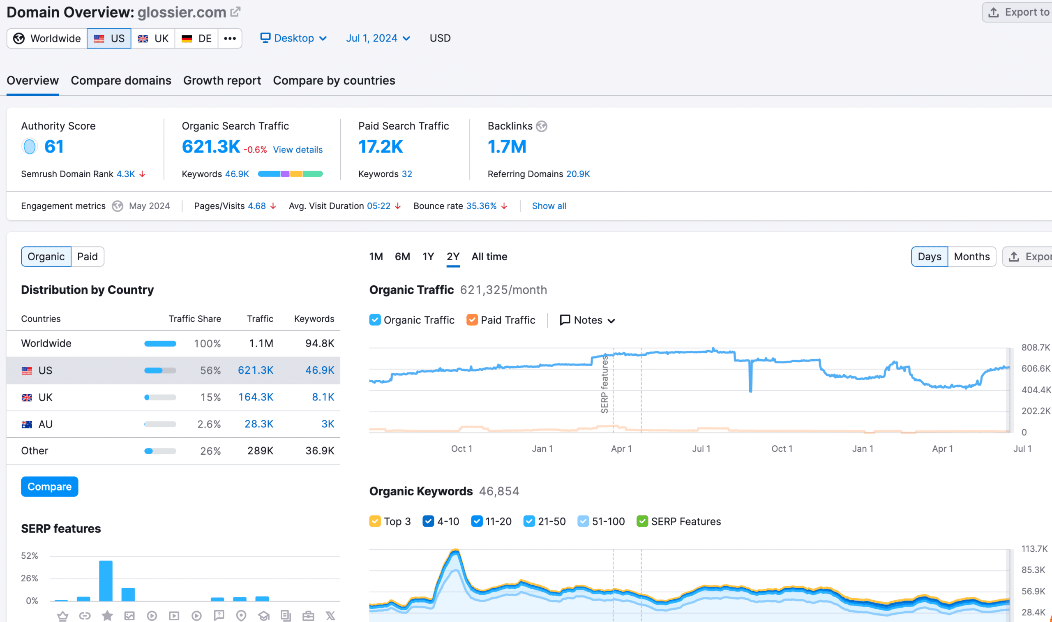Open AU traffic value 28.3K
Viewport: 1052px width, 622px height.
(x=259, y=424)
